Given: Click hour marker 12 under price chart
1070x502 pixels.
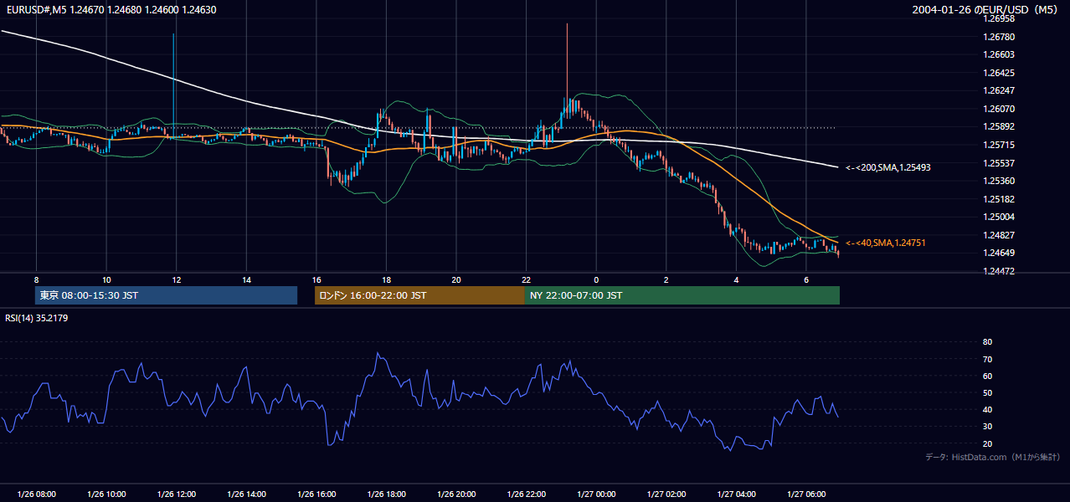Looking at the screenshot, I should 176,279.
